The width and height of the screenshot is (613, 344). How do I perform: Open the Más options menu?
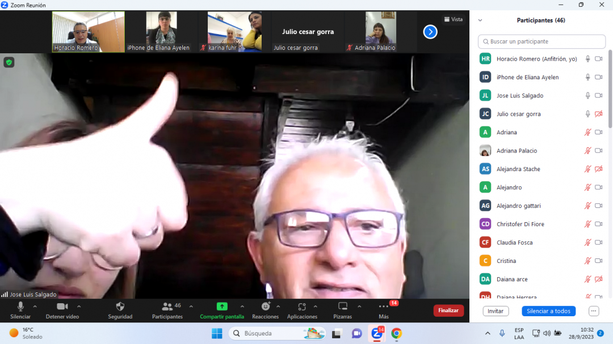tap(384, 311)
